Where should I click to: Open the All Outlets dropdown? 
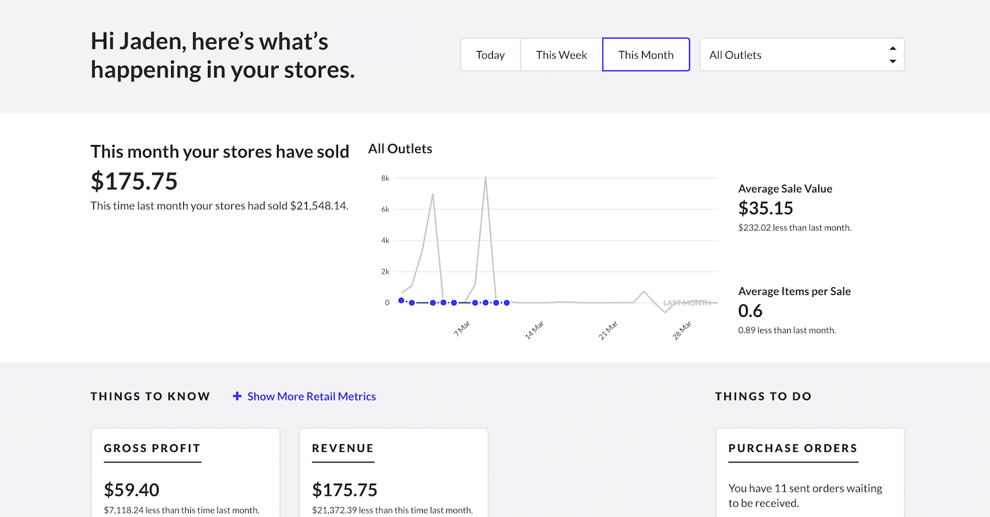coord(802,55)
